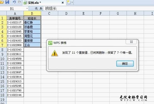Select column C header
The width and height of the screenshot is (154, 104).
pyautogui.click(x=49, y=13)
